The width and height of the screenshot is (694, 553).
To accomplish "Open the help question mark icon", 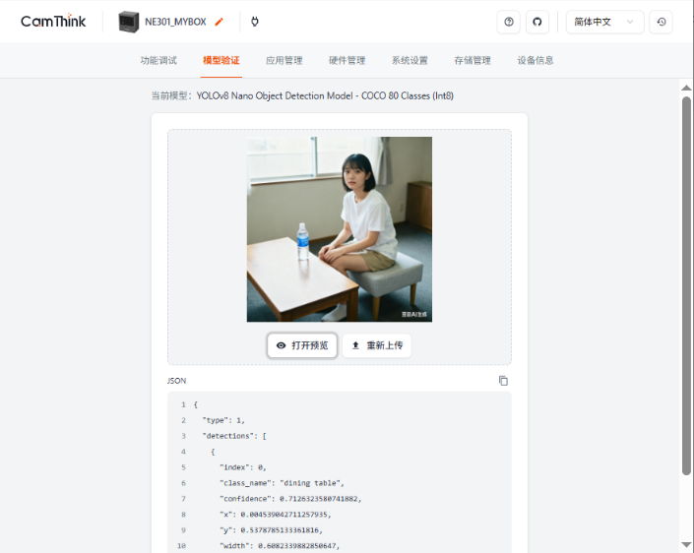I will point(509,22).
